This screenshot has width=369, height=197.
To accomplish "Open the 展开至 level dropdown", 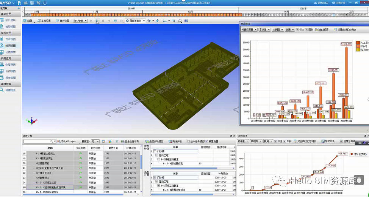I will click(95, 142).
